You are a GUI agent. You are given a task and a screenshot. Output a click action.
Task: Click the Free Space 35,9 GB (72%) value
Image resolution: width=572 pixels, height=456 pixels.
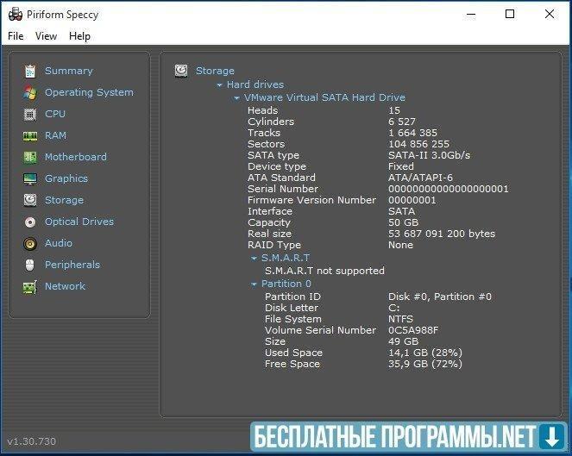coord(425,364)
